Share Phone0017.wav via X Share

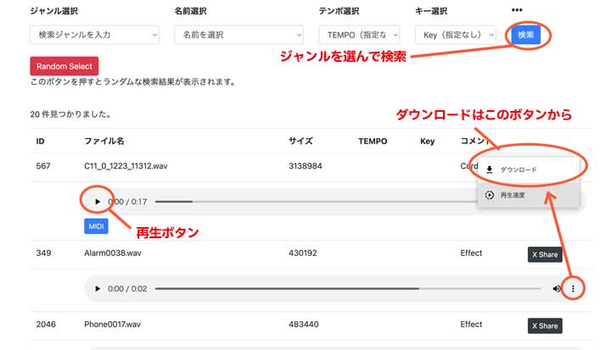[544, 325]
